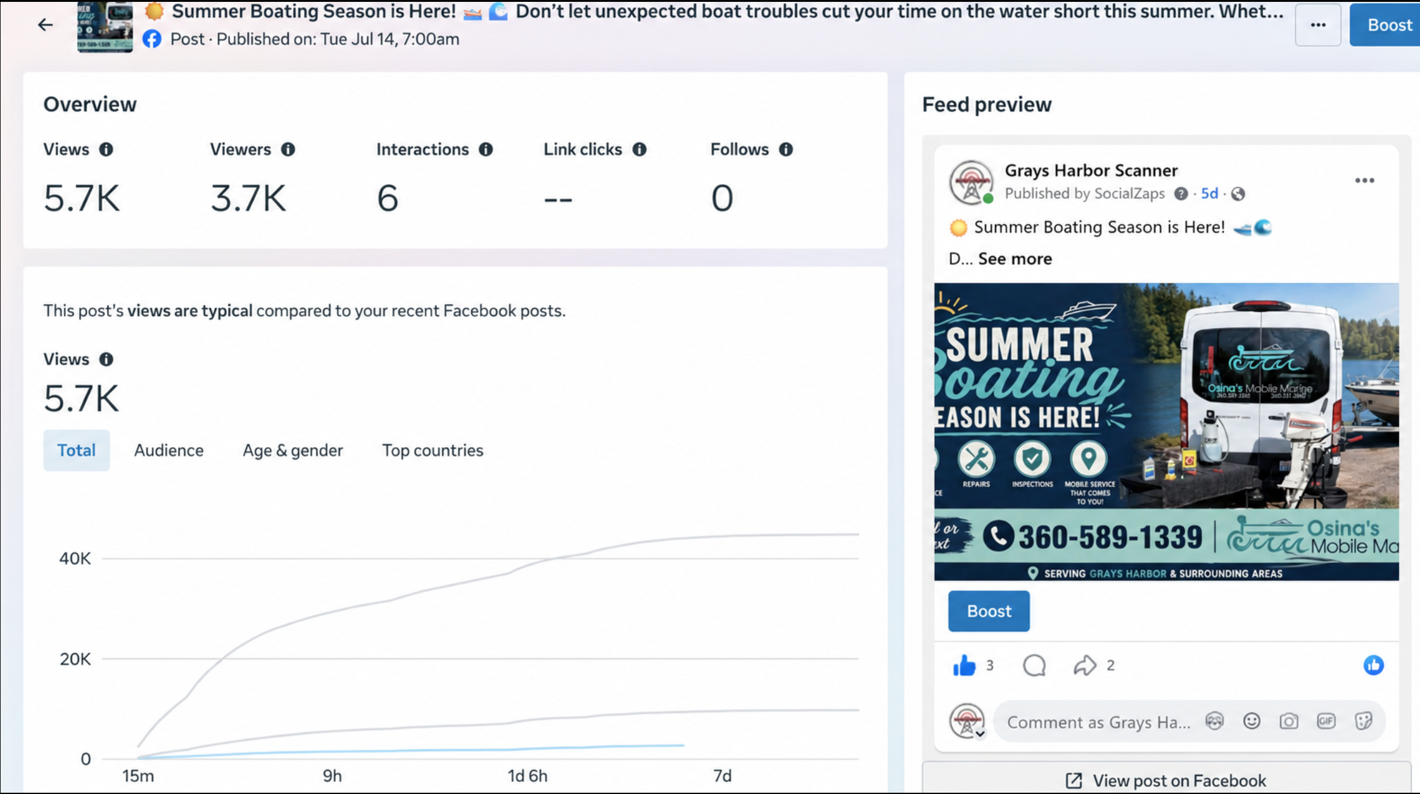Click the 5.7K Views value in Overview
This screenshot has width=1420, height=794.
(81, 198)
